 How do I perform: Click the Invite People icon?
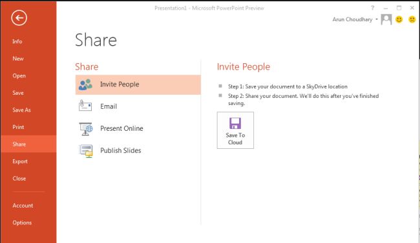click(85, 84)
